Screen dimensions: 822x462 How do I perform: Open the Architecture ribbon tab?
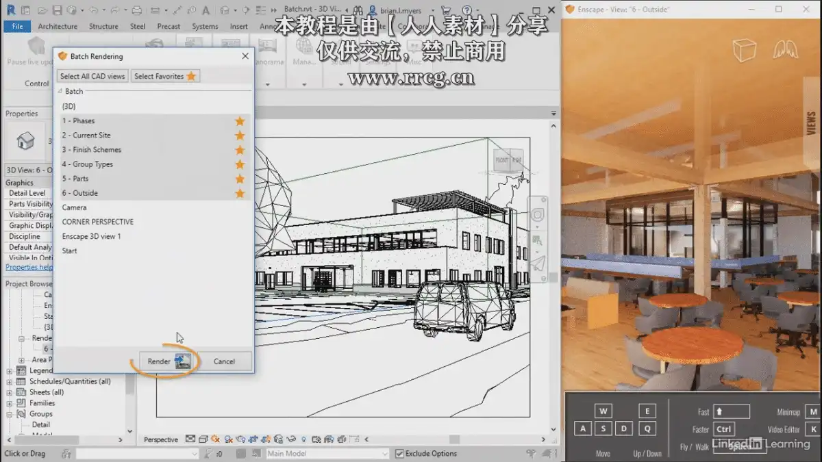click(58, 27)
